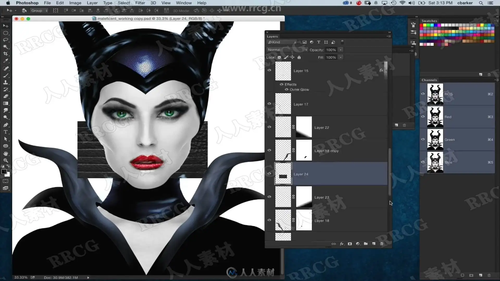The width and height of the screenshot is (500, 281).
Task: Create a new group folder
Action: tap(366, 244)
